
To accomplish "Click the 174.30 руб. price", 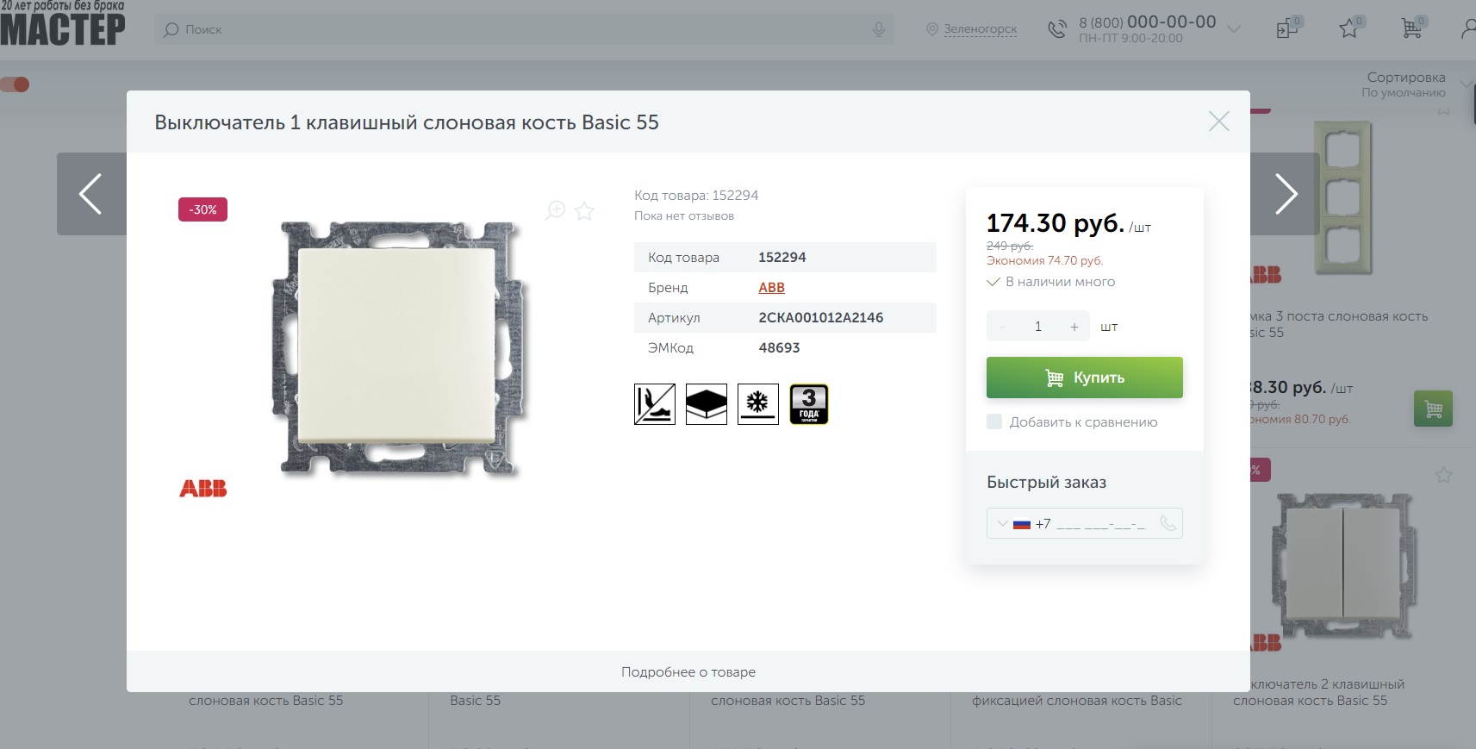I will (1055, 223).
